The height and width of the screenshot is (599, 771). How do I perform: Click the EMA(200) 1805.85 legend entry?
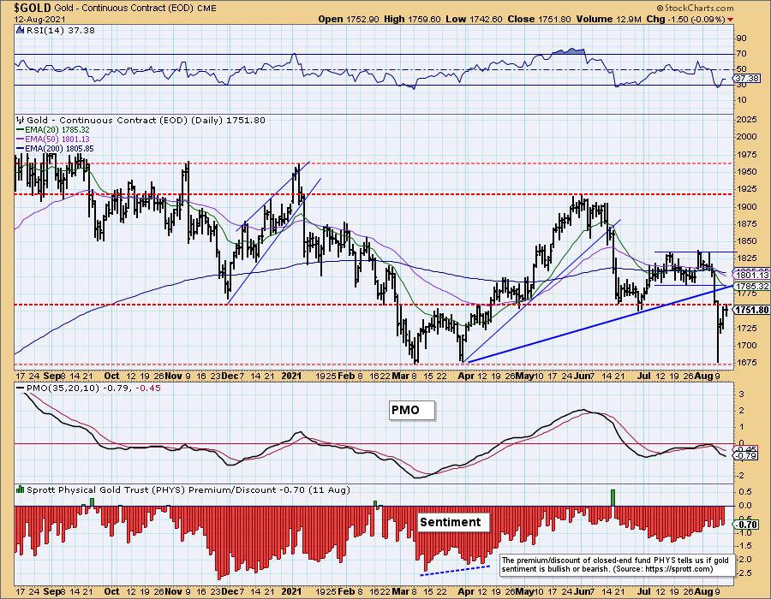tap(55, 148)
